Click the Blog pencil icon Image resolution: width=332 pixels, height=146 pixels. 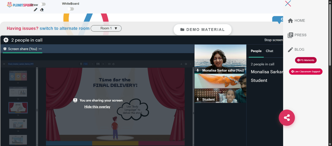coord(290,49)
